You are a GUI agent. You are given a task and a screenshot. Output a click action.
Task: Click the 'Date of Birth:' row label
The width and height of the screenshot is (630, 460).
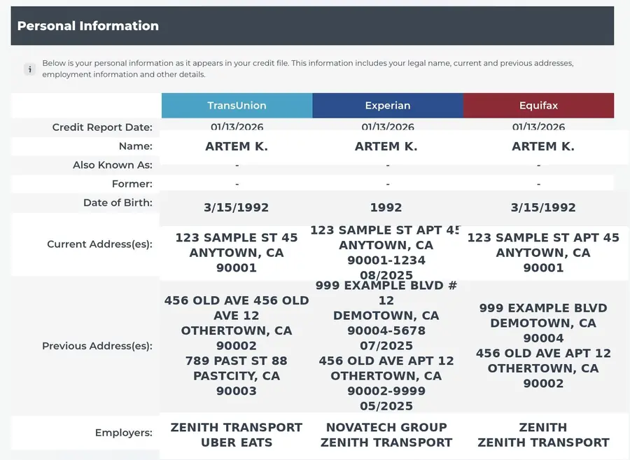coord(118,202)
